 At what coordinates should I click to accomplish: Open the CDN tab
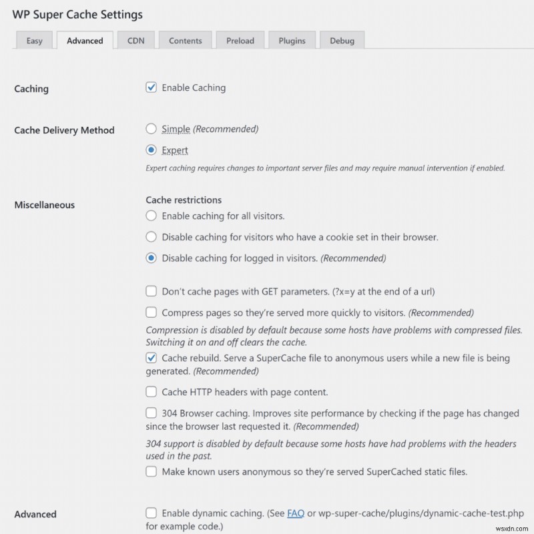click(x=136, y=40)
